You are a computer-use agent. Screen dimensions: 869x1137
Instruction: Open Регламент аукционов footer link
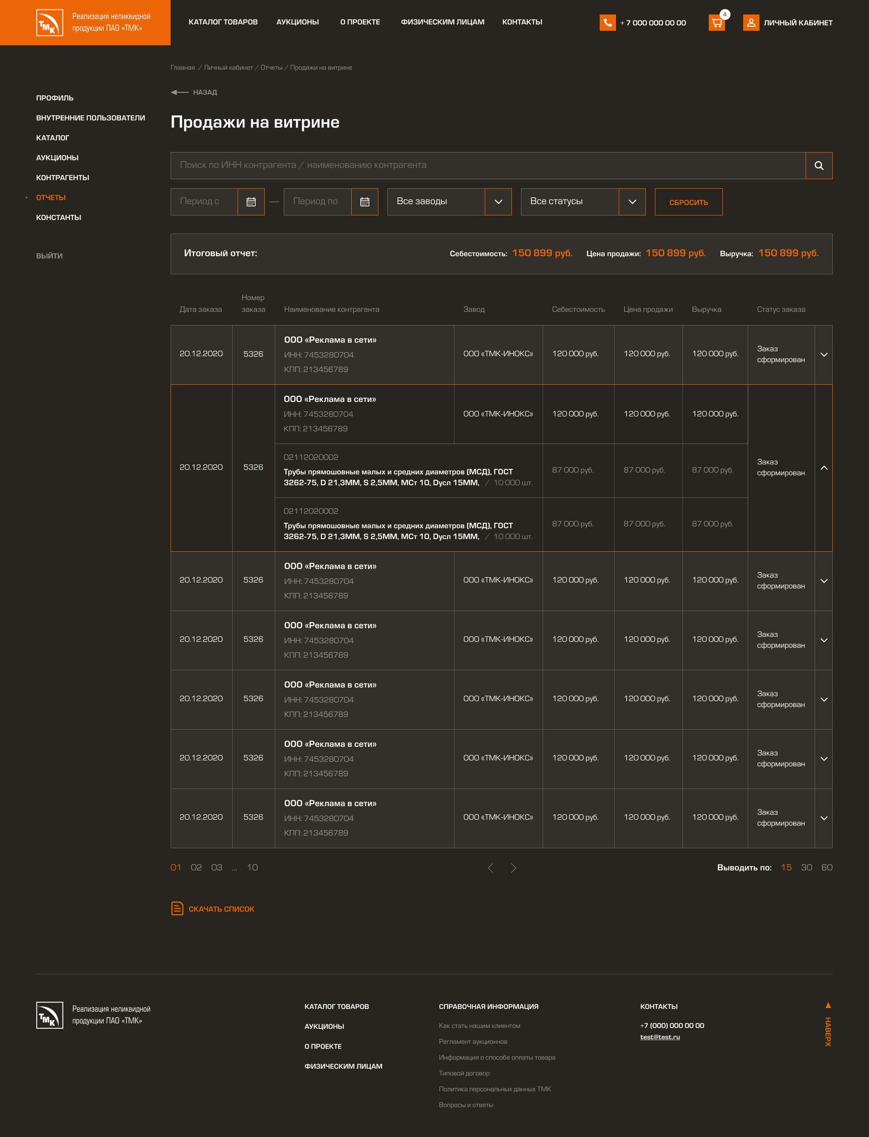[x=473, y=1041]
